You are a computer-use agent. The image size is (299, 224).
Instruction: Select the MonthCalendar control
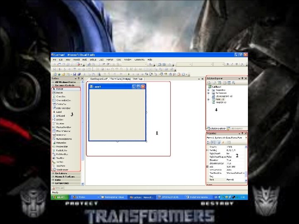tap(66, 131)
